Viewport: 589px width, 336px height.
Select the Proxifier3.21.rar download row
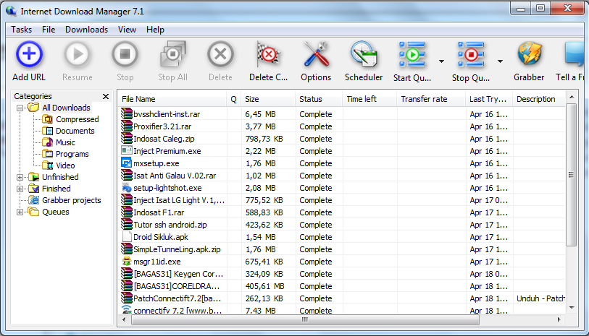point(341,126)
